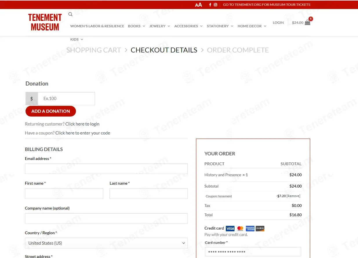Select the Order Complete step
This screenshot has height=258, width=358.
(x=238, y=50)
